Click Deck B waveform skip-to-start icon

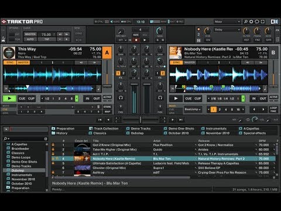(172, 89)
